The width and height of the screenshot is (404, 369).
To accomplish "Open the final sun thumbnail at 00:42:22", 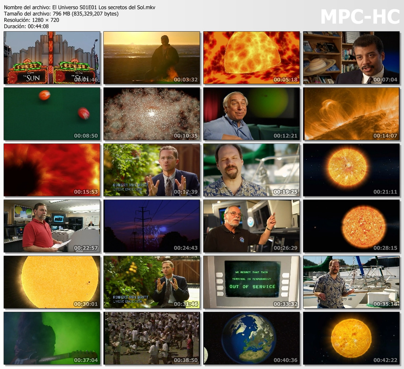I will (x=352, y=338).
